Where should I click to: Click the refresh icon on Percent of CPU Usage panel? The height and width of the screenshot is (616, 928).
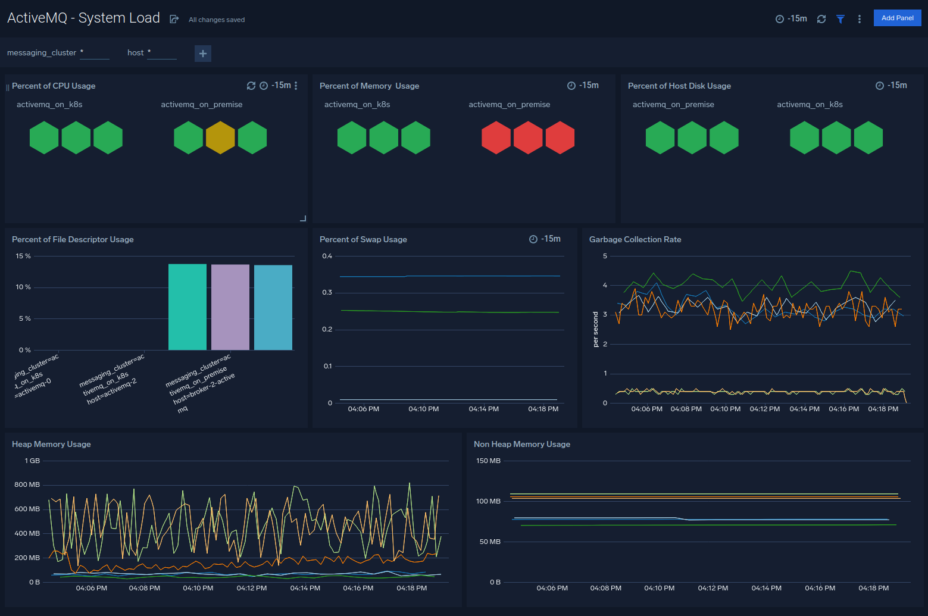(x=251, y=85)
